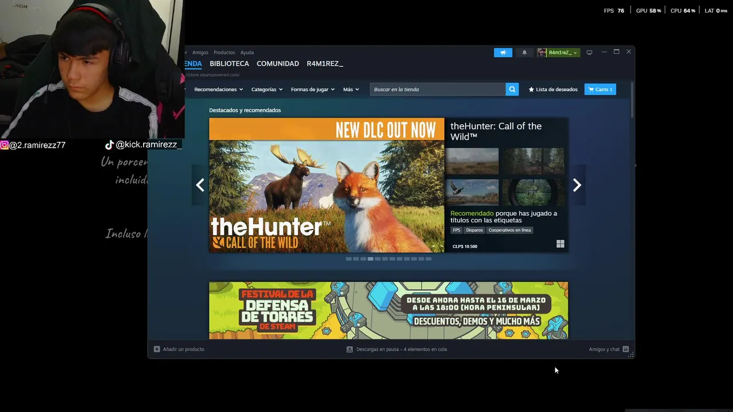Go to the COMUNIDAD tab
The image size is (733, 412).
(278, 64)
